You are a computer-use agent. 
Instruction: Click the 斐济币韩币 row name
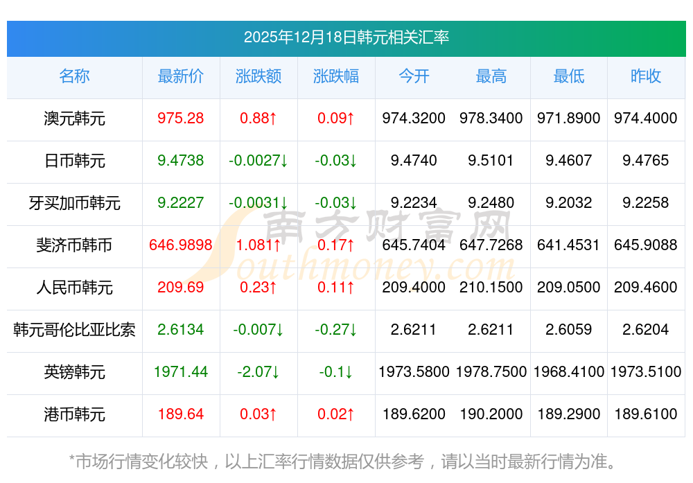tap(74, 245)
